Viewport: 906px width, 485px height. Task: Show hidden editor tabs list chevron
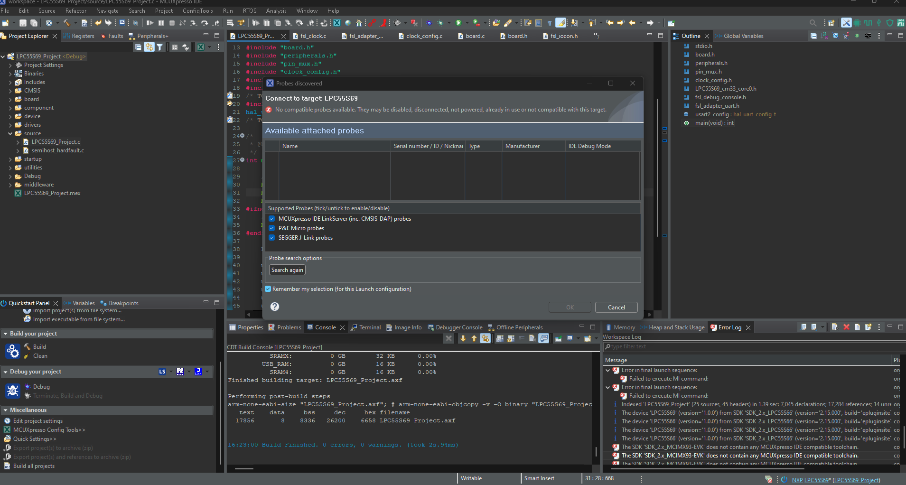click(596, 36)
